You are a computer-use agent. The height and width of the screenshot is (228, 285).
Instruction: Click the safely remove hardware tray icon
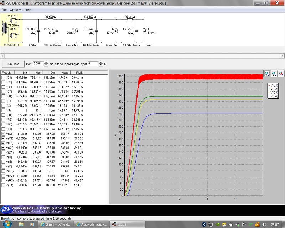coord(237,225)
